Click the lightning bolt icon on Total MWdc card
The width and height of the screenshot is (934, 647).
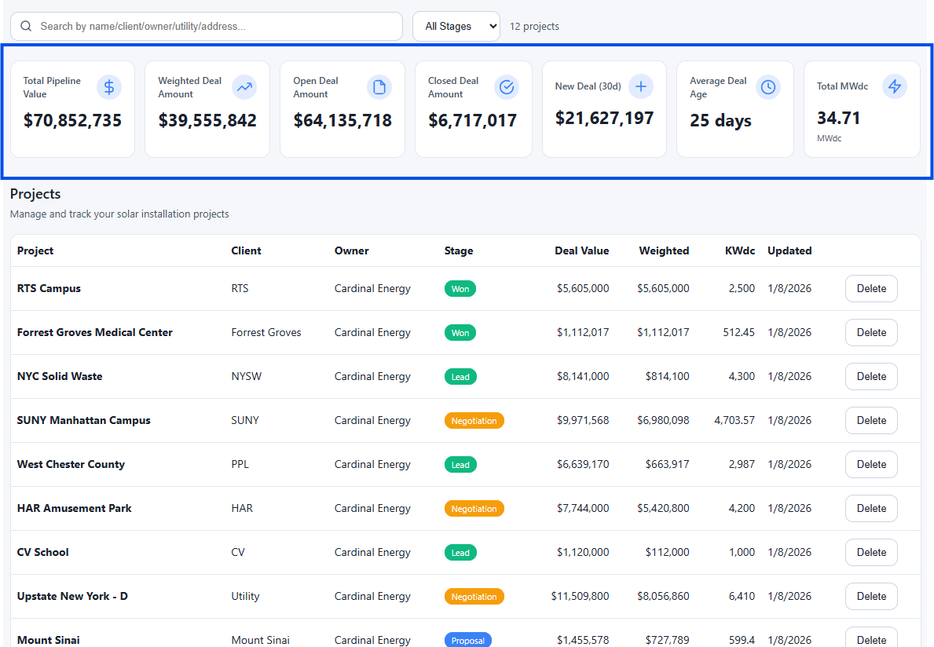point(895,86)
